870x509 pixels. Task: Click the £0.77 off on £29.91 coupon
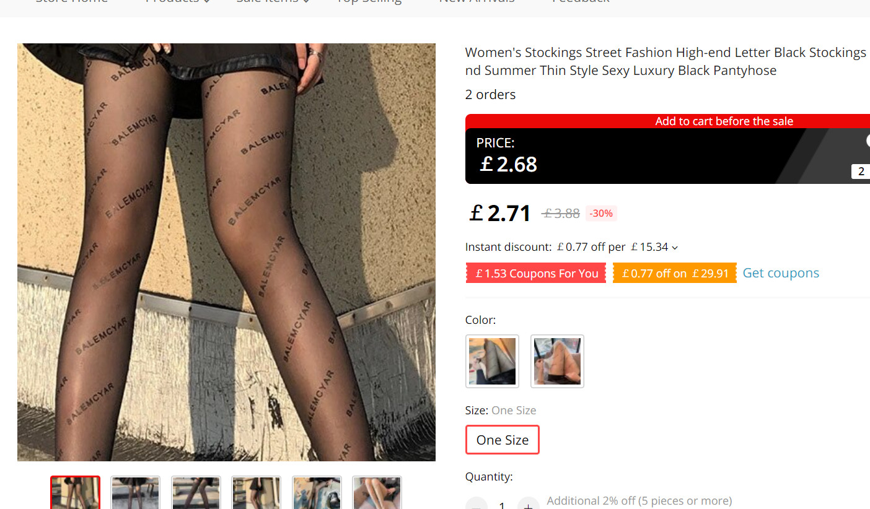tap(674, 273)
